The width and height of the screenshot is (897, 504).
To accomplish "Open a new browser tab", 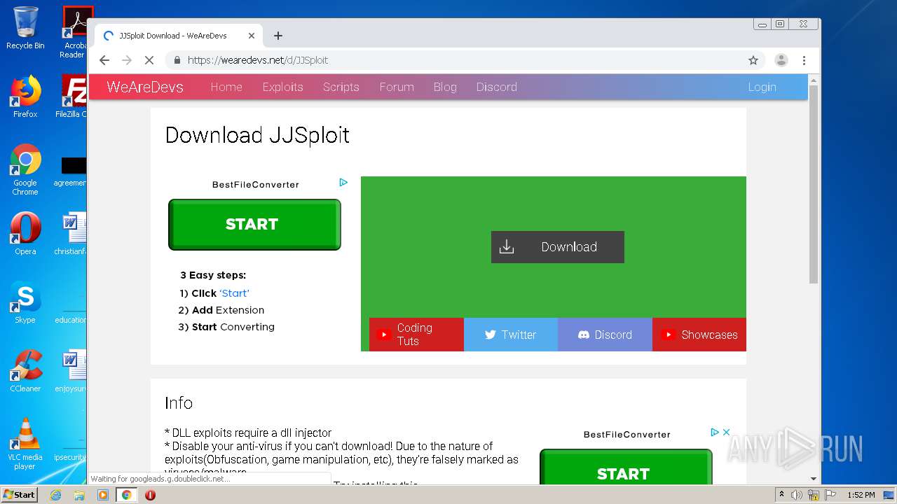I will pos(278,36).
